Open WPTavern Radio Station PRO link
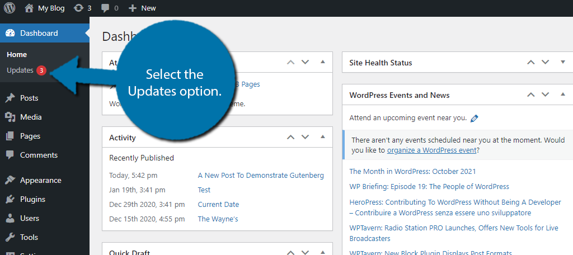 [454, 233]
